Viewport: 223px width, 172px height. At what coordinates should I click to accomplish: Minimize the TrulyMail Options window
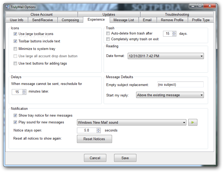point(193,6)
